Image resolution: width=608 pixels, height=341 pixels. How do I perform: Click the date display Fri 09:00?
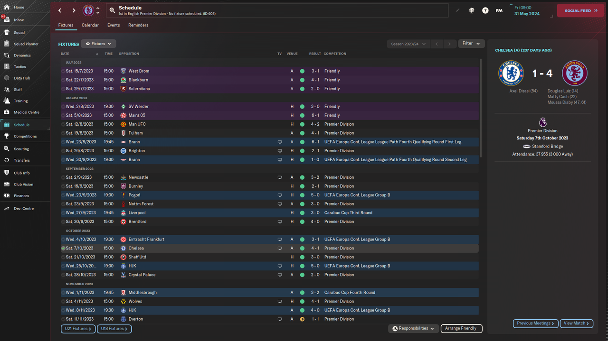(x=522, y=8)
